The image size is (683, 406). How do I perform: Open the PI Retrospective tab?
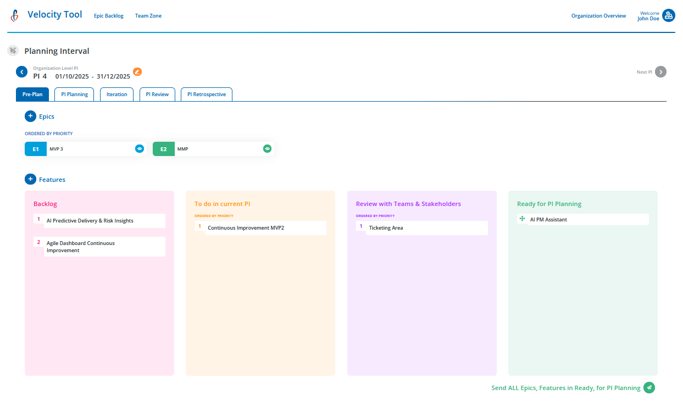pyautogui.click(x=206, y=94)
